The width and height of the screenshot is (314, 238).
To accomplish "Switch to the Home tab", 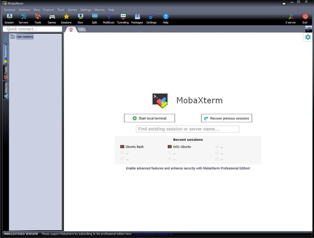I will pyautogui.click(x=71, y=29).
